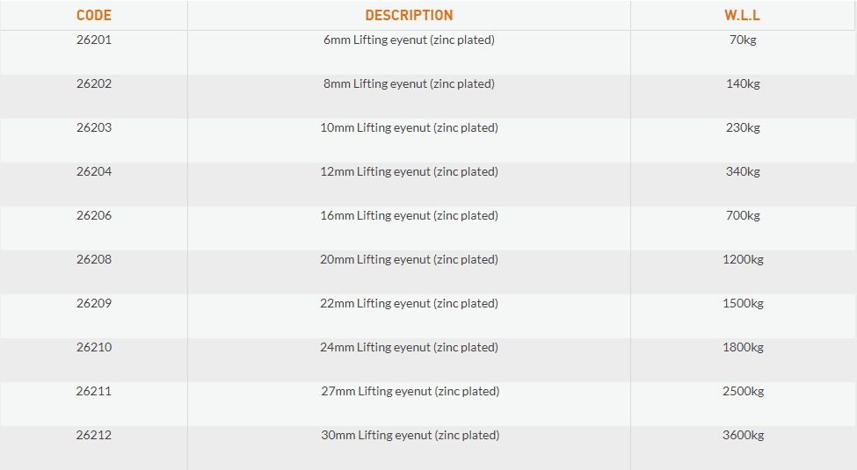Image resolution: width=857 pixels, height=470 pixels.
Task: Click the 70kg load limit cell
Action: (x=743, y=40)
